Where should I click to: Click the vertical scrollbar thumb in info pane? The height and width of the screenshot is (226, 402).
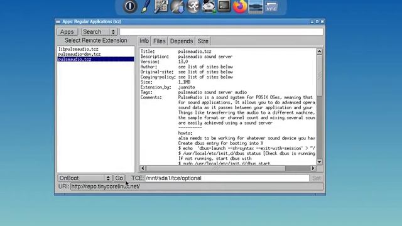[319, 75]
